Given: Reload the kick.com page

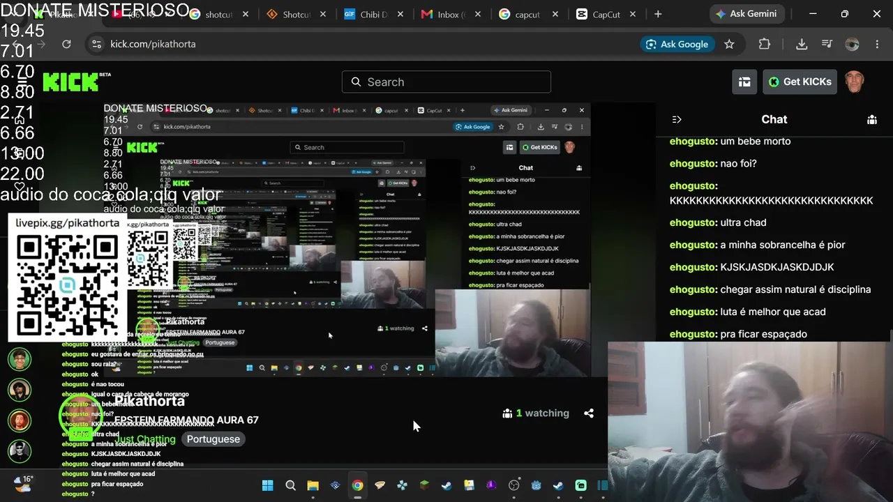Looking at the screenshot, I should coord(66,44).
